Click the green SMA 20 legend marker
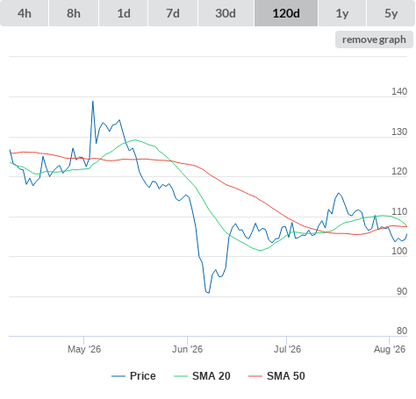 (x=181, y=376)
